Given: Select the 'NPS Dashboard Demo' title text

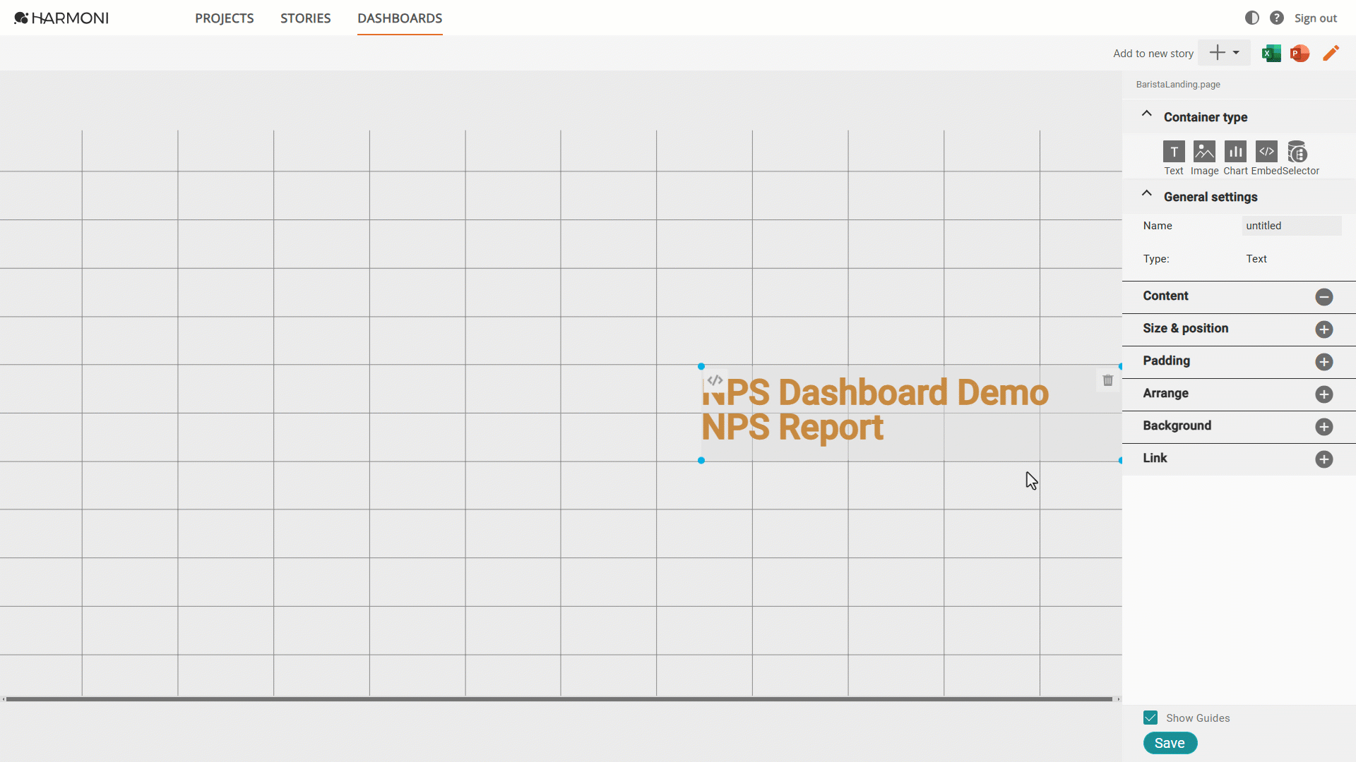Looking at the screenshot, I should point(875,392).
